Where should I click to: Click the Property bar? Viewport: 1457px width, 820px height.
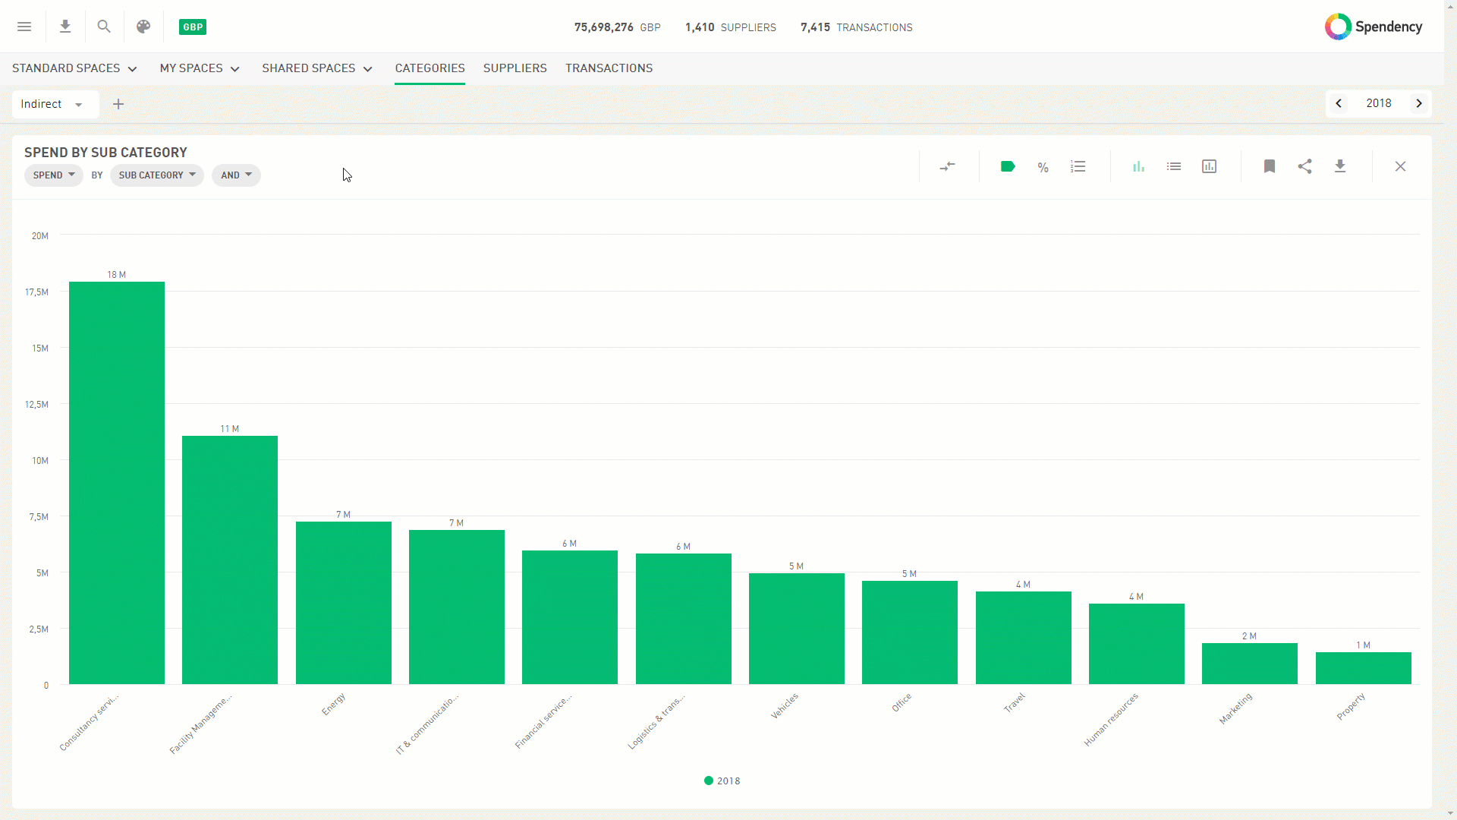tap(1364, 668)
